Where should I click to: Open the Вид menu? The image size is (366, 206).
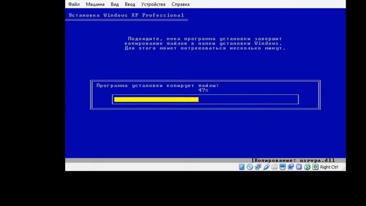(114, 4)
